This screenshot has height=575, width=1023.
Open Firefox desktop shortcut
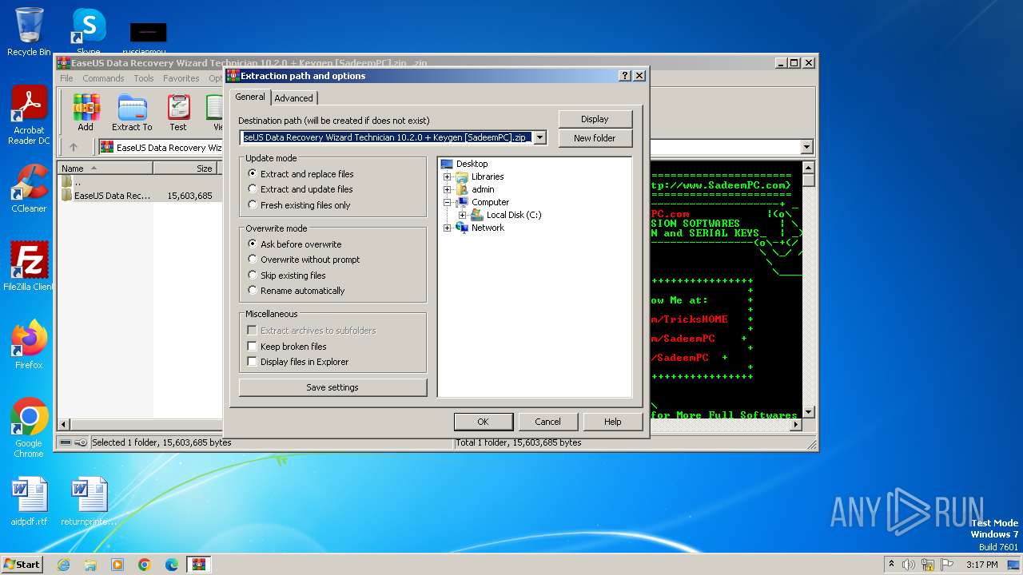tap(29, 344)
